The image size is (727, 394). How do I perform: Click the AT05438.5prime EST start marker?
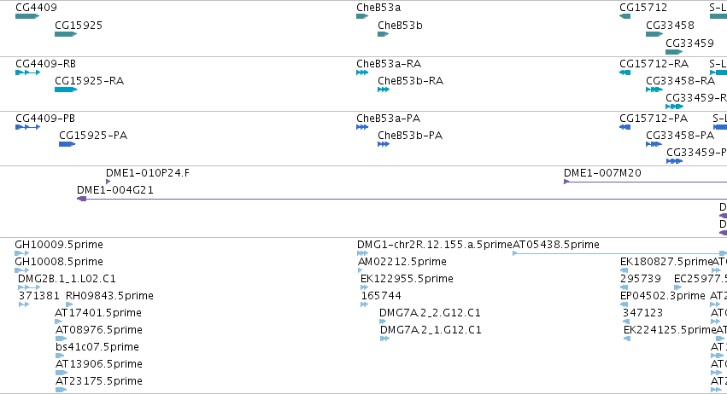(514, 253)
